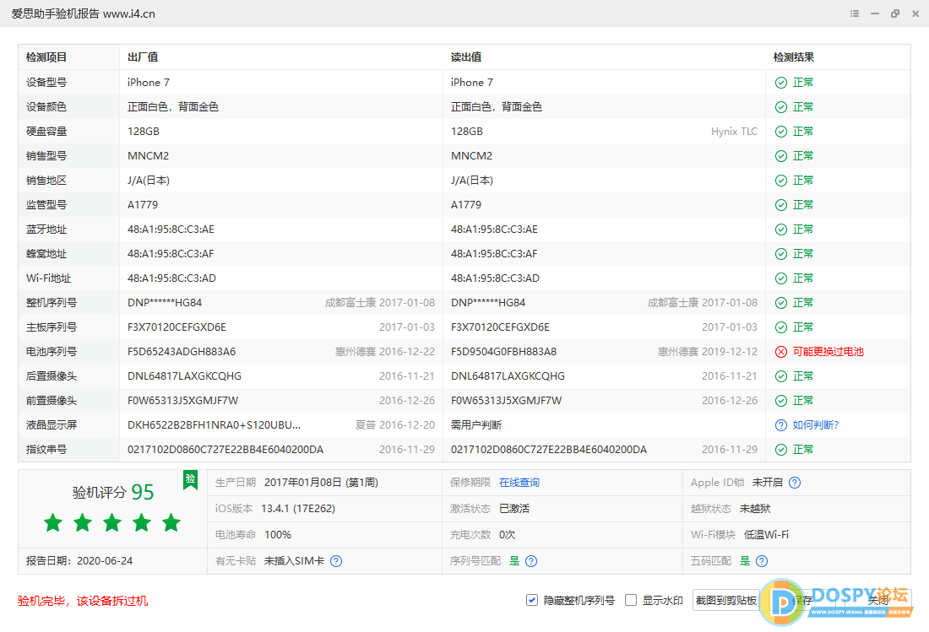The image size is (929, 632).
Task: Click 低温Wi-Fi module value
Action: click(766, 535)
